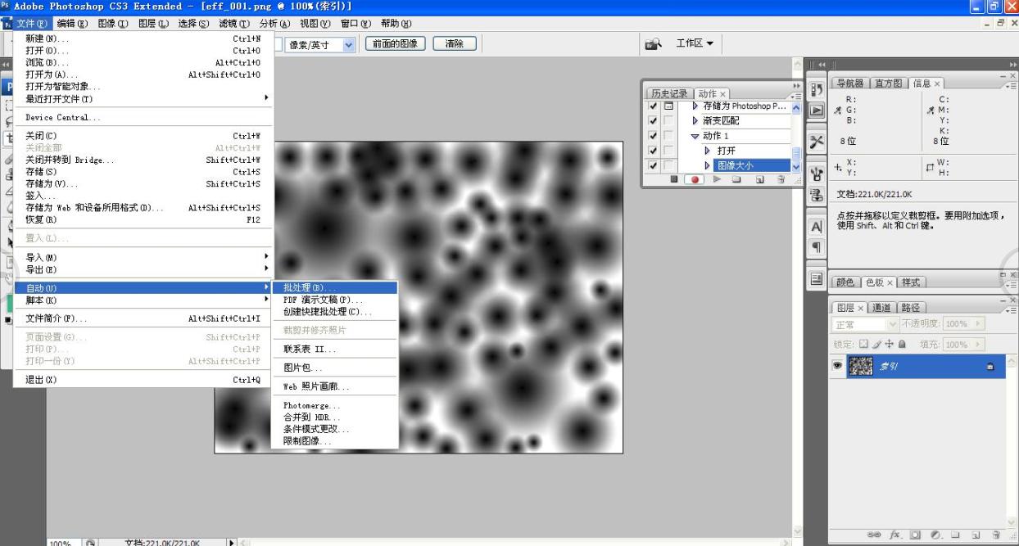Uncheck the 打开 step checkbox
1019x546 pixels.
(653, 151)
